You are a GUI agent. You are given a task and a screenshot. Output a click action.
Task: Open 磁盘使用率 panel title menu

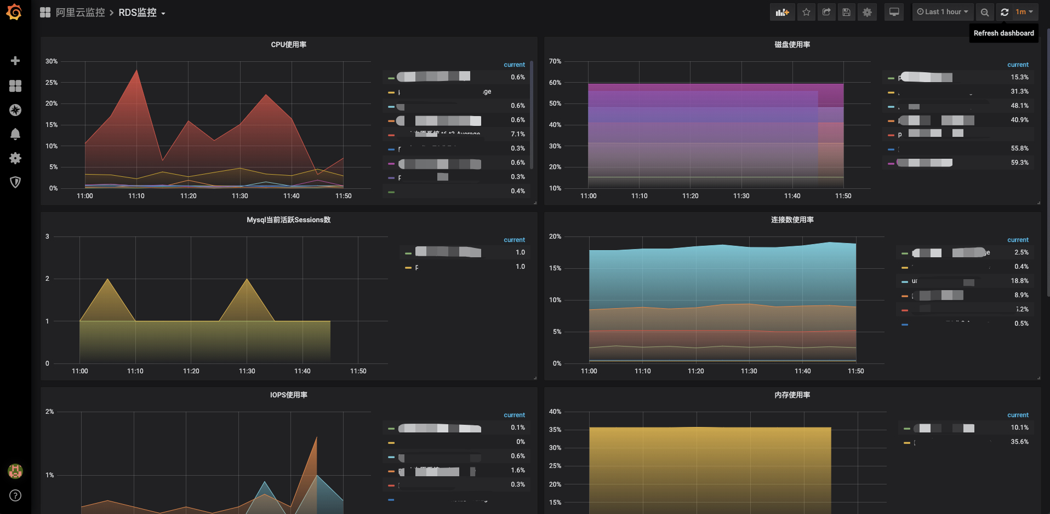pos(792,45)
